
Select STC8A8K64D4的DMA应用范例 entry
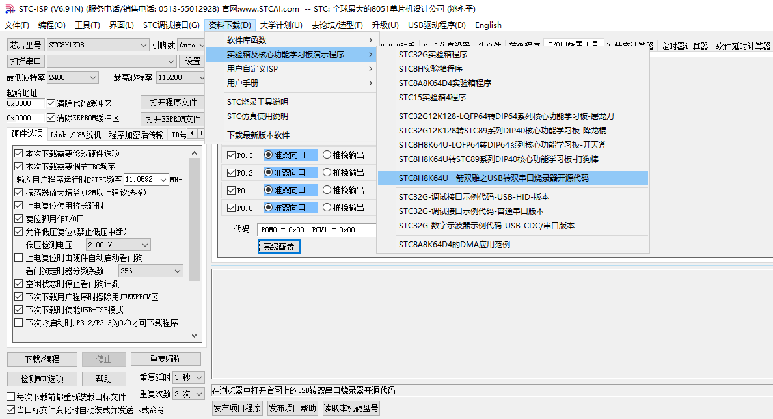click(x=513, y=245)
